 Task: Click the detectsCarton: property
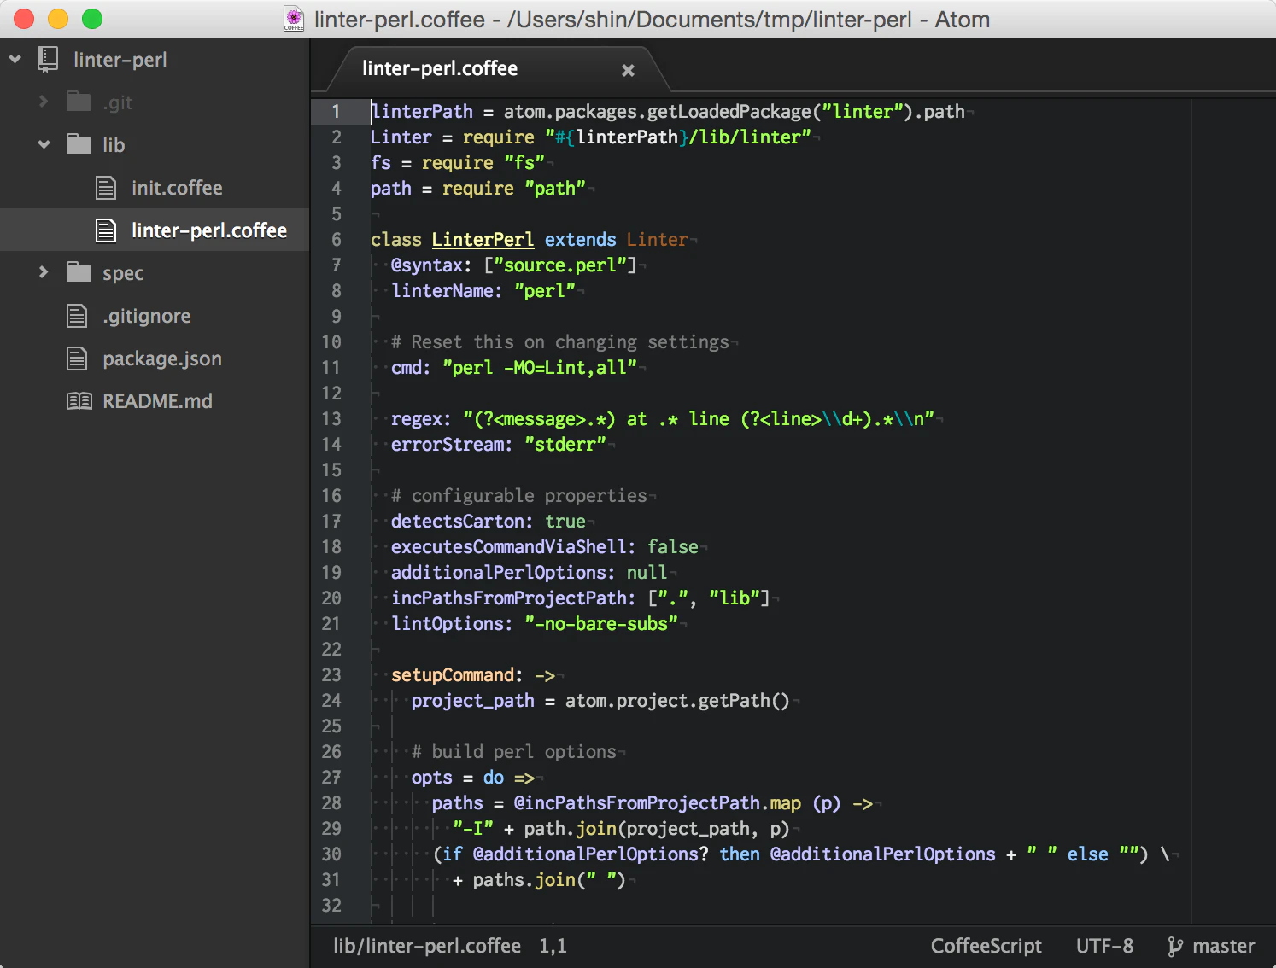pyautogui.click(x=462, y=522)
